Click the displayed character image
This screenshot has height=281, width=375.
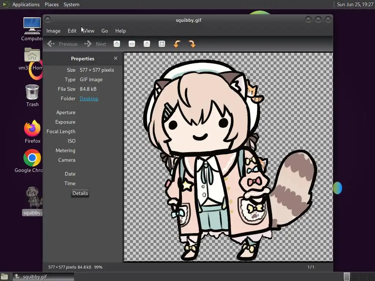(229, 157)
